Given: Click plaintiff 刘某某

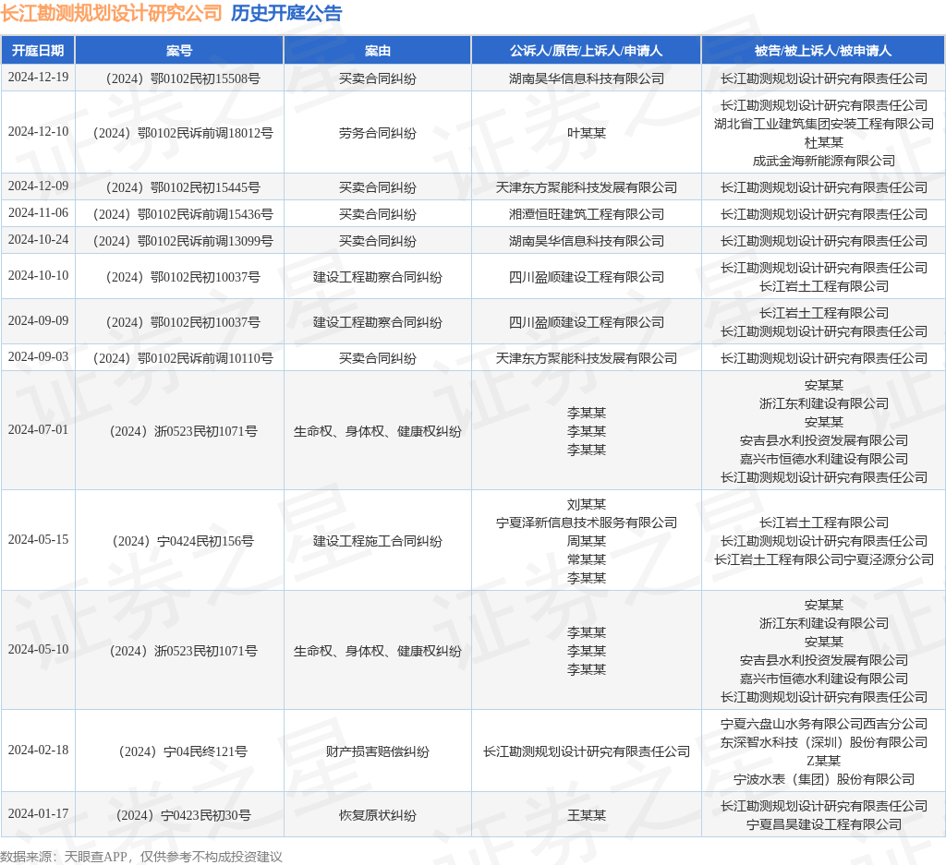Looking at the screenshot, I should pos(587,504).
